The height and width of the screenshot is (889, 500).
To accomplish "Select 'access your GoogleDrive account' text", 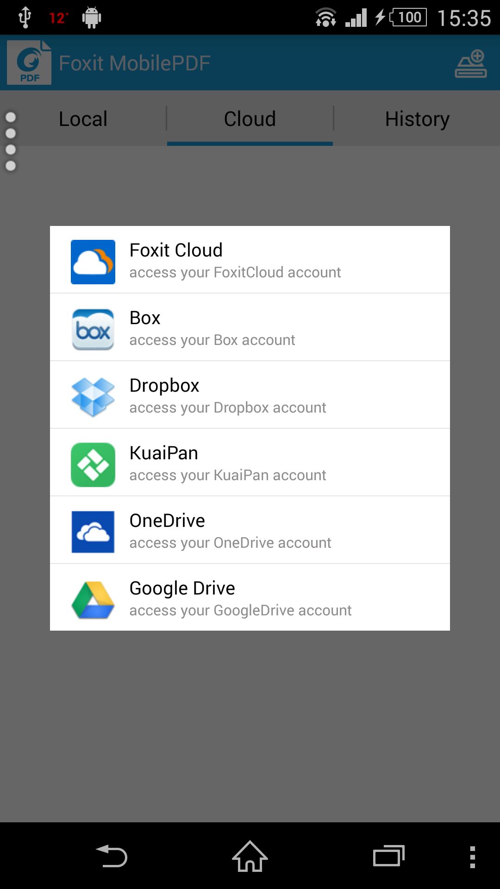I will click(241, 610).
